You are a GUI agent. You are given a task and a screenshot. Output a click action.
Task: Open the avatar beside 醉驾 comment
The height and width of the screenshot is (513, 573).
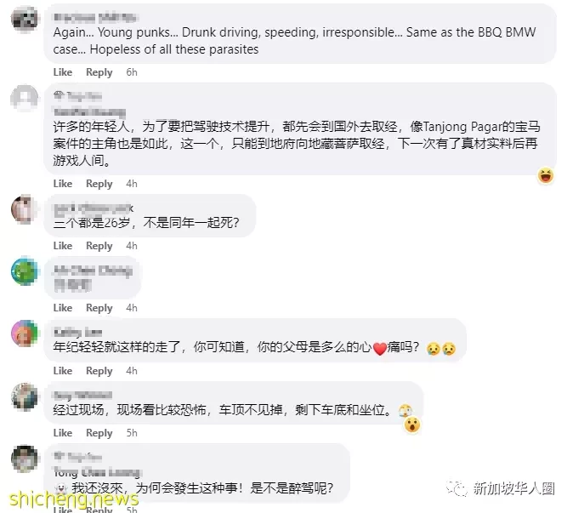(x=24, y=459)
